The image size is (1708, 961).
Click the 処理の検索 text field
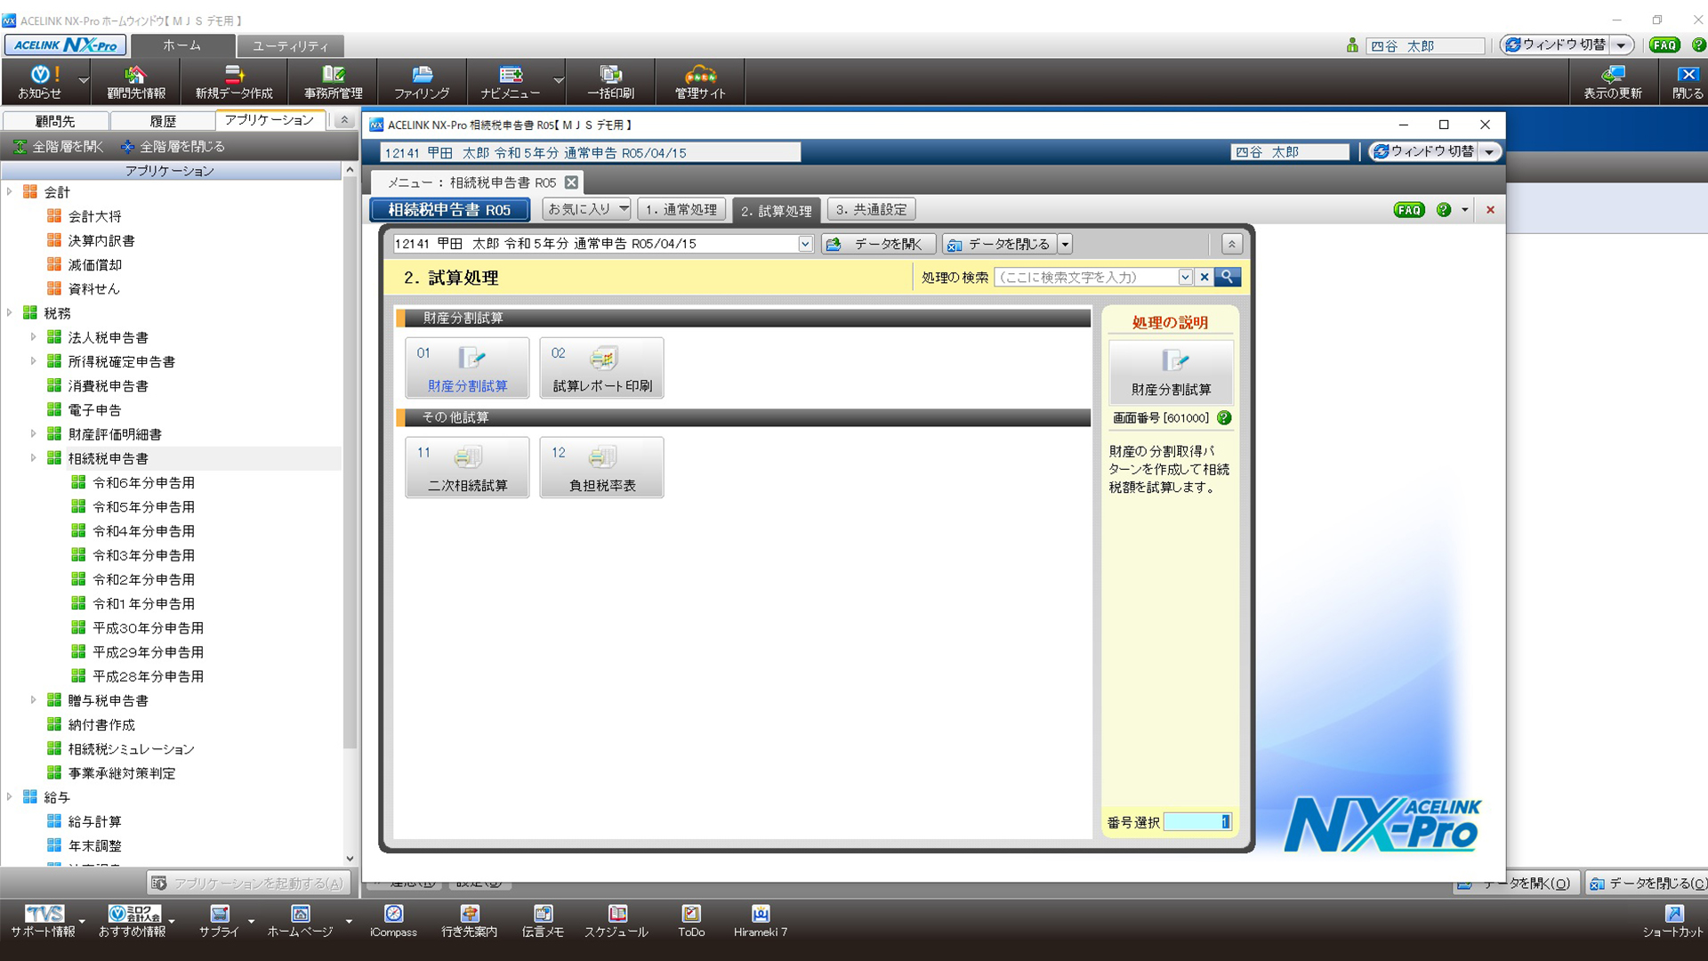coord(1086,277)
